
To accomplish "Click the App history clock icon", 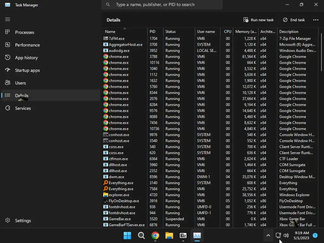I will coord(8,58).
